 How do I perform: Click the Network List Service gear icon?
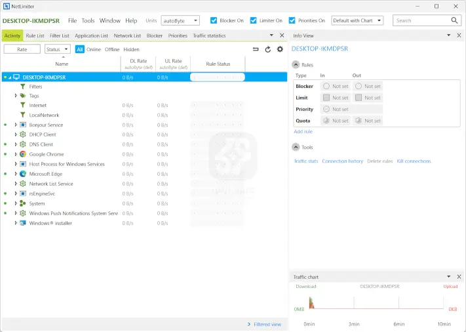pyautogui.click(x=23, y=184)
